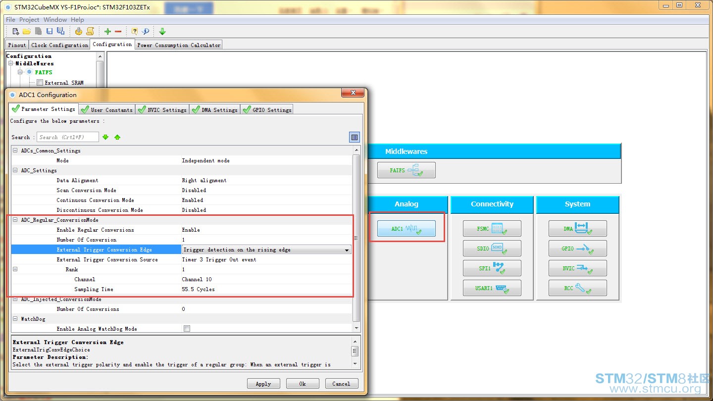Click the parameter list vertical scrollbar

tap(356, 239)
